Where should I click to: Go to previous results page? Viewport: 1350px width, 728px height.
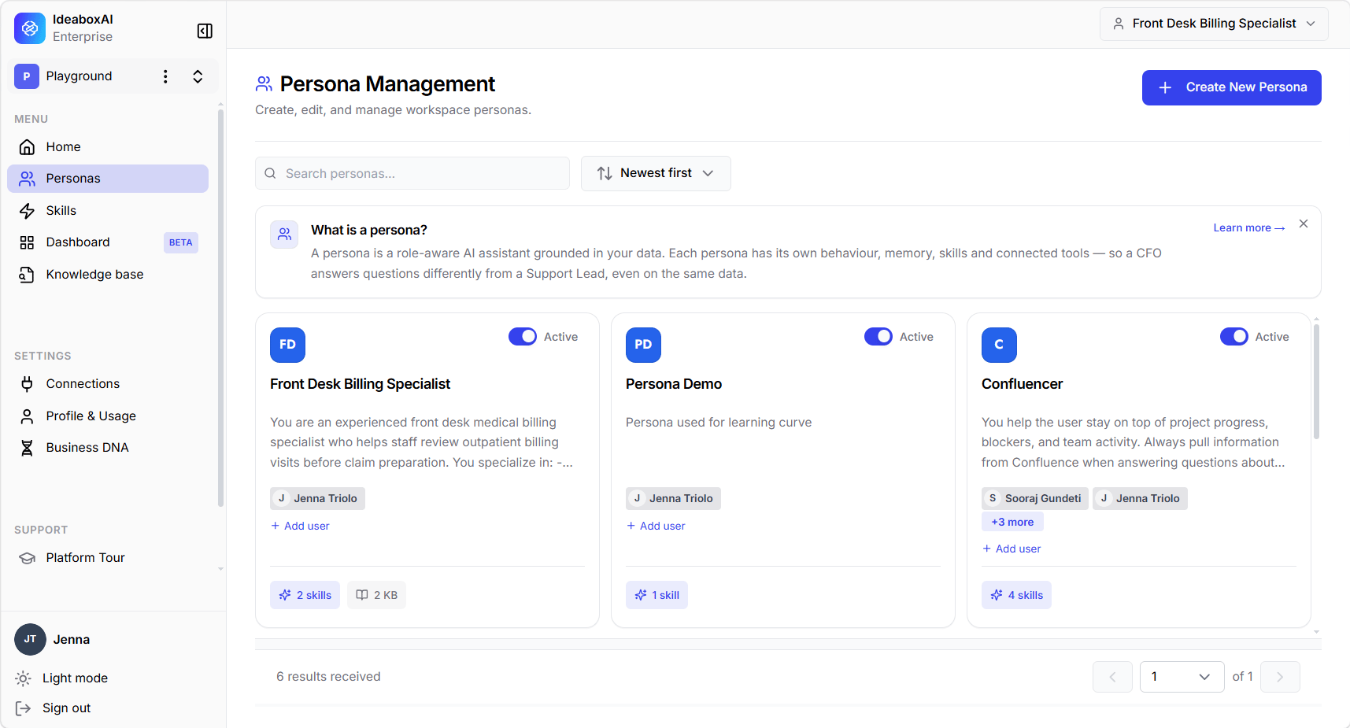1112,677
